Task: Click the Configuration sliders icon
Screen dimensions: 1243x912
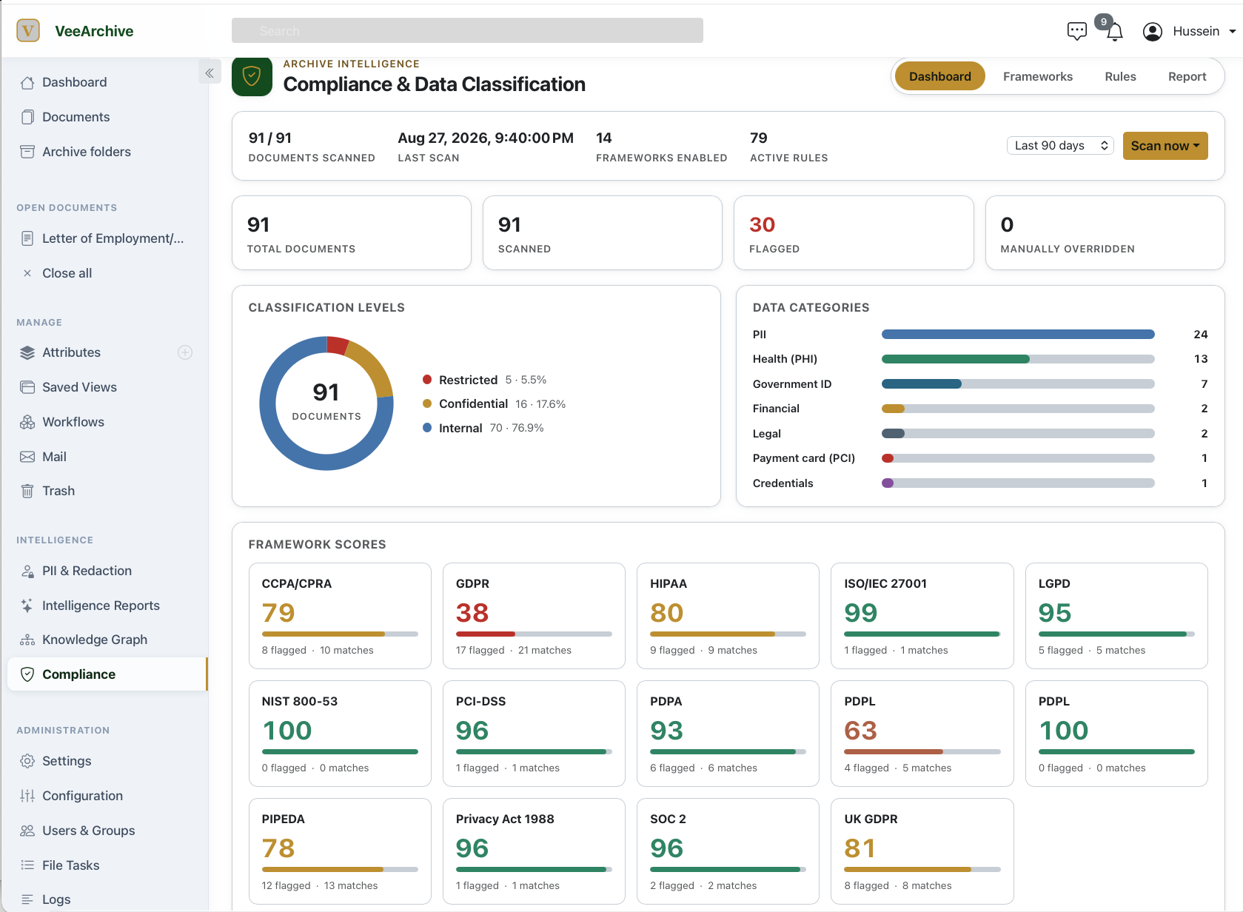Action: 27,796
